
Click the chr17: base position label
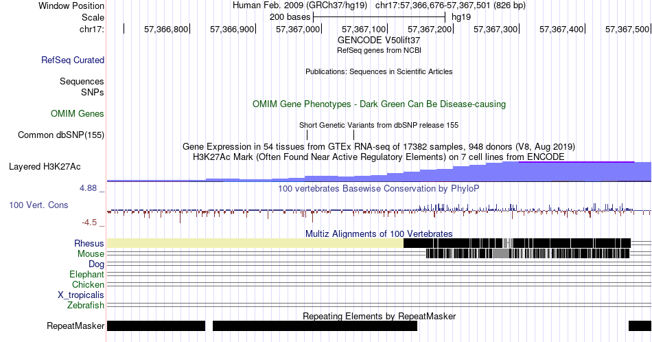point(92,29)
